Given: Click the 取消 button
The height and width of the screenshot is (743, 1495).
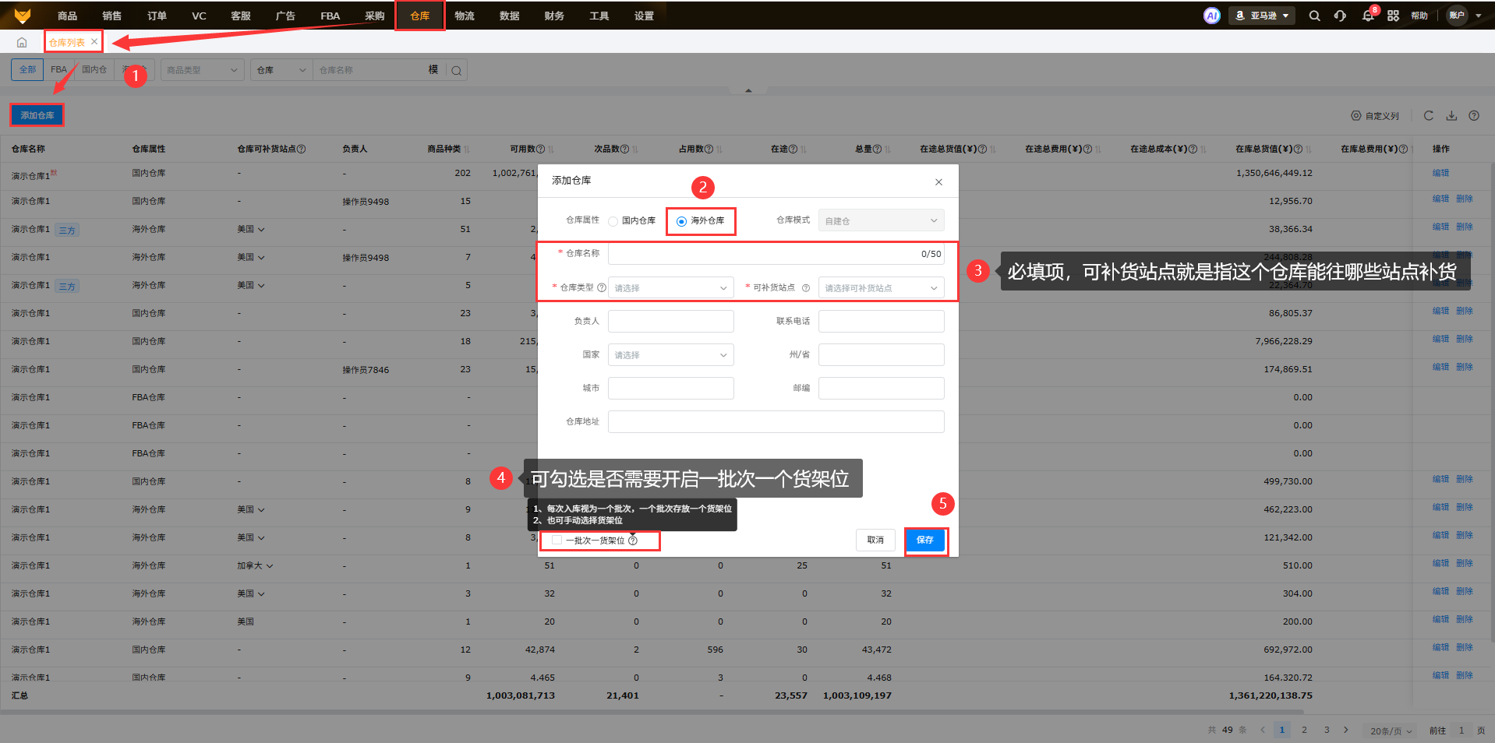Looking at the screenshot, I should tap(875, 540).
